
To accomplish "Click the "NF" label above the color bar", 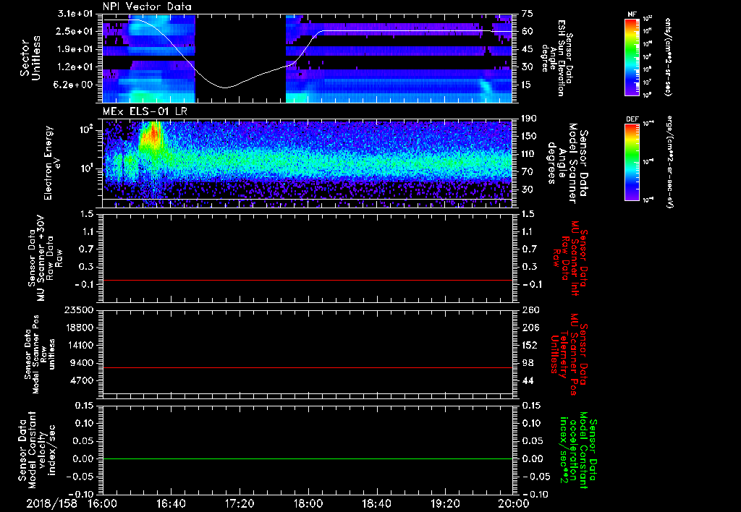I will coord(632,14).
